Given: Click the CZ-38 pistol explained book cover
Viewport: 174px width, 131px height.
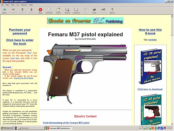Looking at the screenshot, I should [x=150, y=66].
